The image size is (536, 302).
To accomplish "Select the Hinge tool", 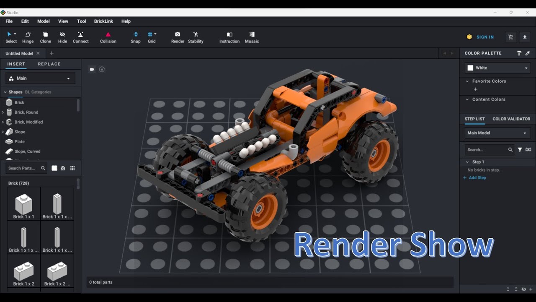I will (28, 37).
